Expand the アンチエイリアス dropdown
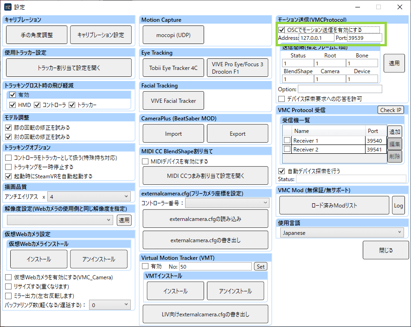The height and width of the screenshot is (327, 411). [89, 196]
